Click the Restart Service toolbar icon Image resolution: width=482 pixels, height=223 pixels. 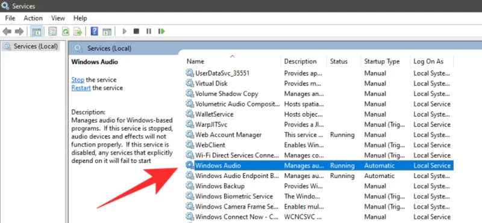point(161,31)
